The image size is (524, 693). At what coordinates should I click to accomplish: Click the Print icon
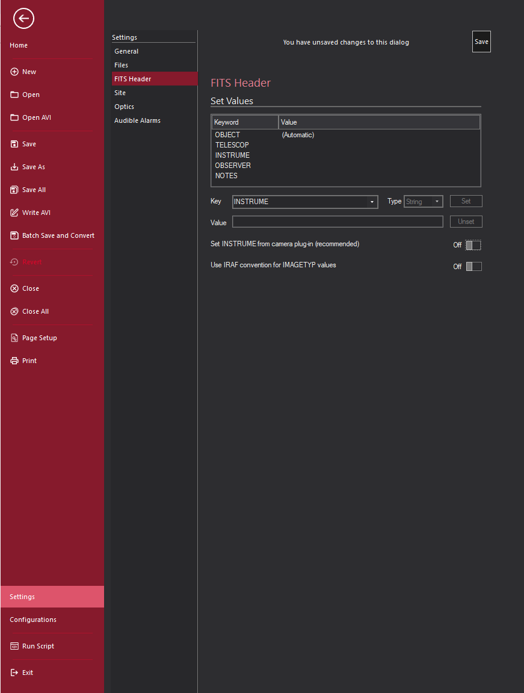point(14,361)
